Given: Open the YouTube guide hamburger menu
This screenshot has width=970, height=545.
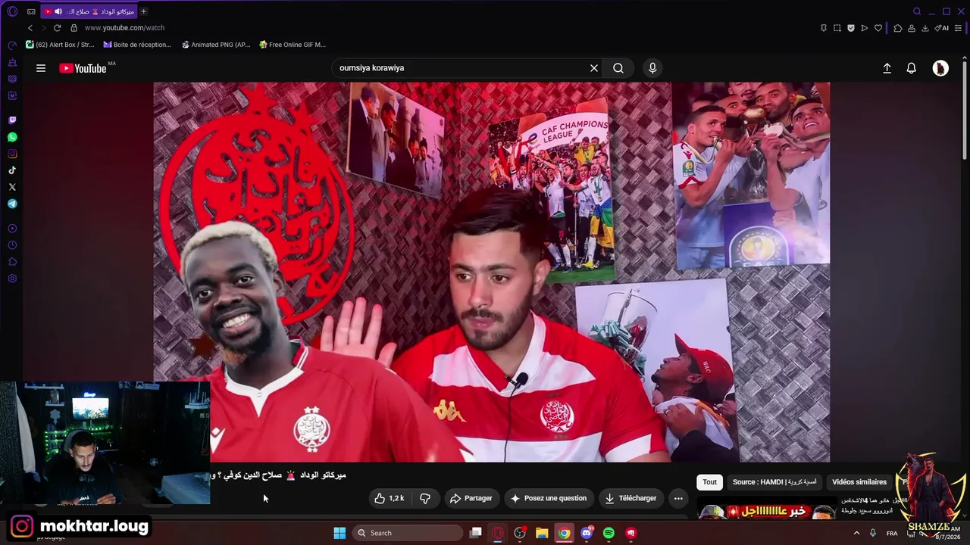Looking at the screenshot, I should click(41, 68).
